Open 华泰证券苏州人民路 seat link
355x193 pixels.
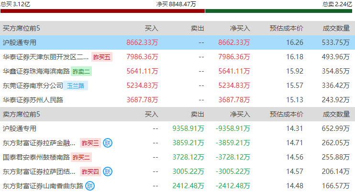(33, 100)
